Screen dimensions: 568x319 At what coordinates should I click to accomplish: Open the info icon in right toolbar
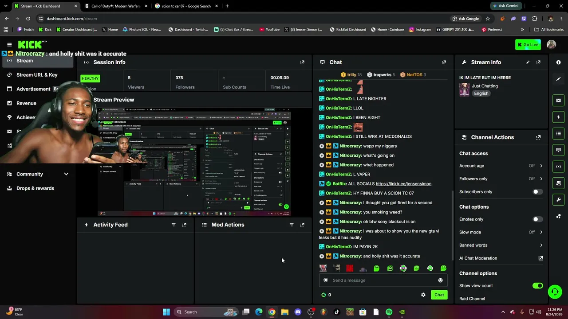558,62
